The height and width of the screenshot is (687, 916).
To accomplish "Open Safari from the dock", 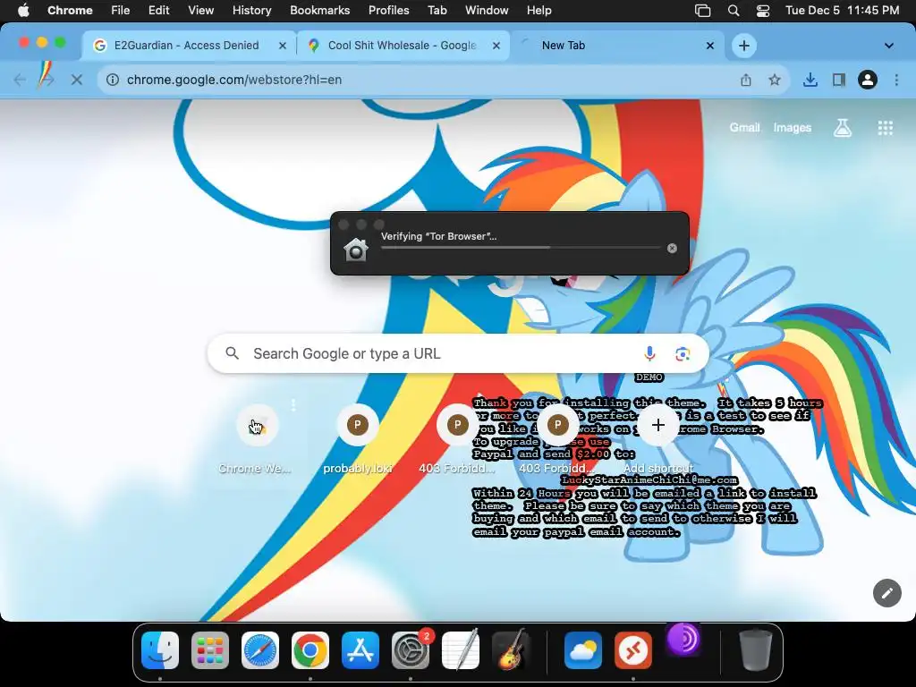I will tap(260, 649).
